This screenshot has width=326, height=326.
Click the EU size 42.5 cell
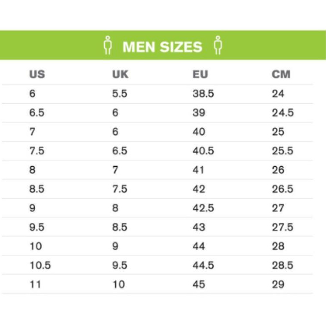pos(203,208)
